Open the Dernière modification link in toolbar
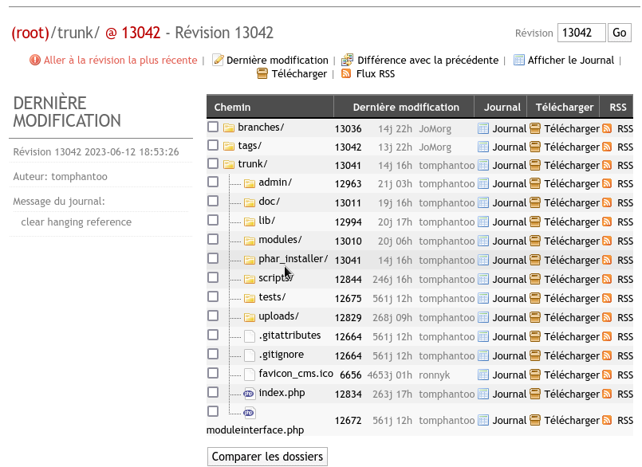This screenshot has width=642, height=467. pyautogui.click(x=278, y=60)
